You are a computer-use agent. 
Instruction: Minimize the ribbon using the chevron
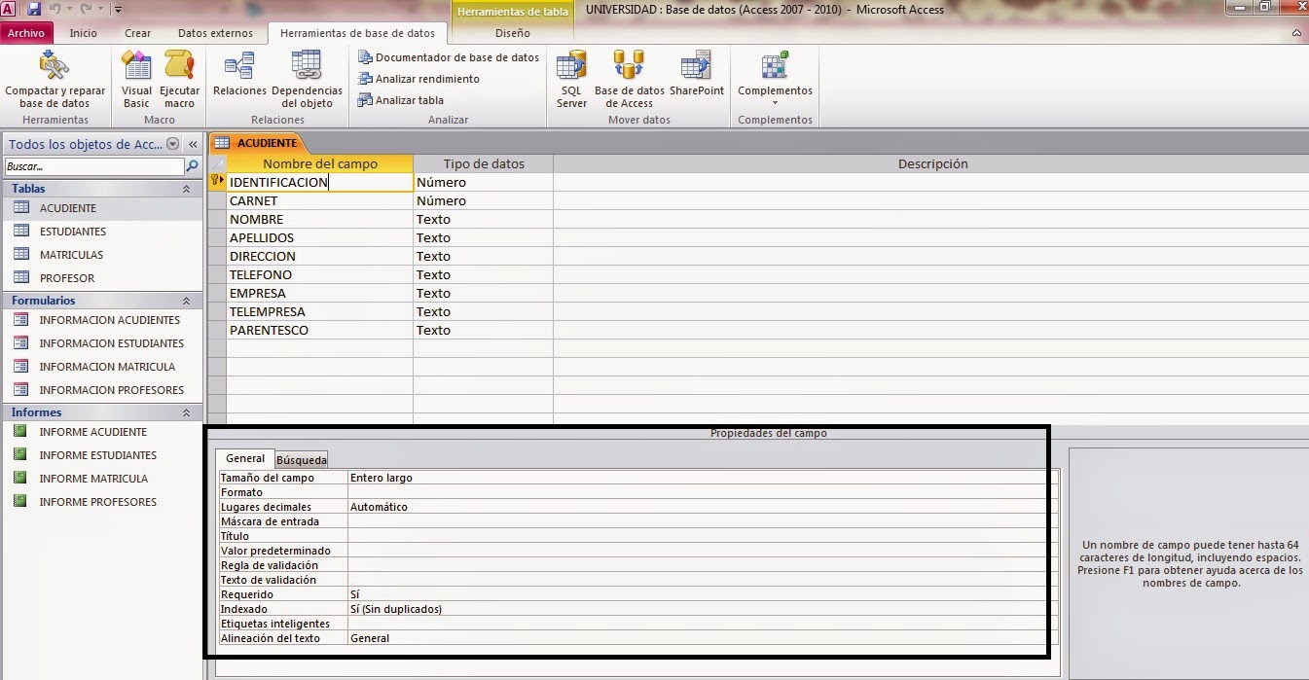pos(1297,32)
